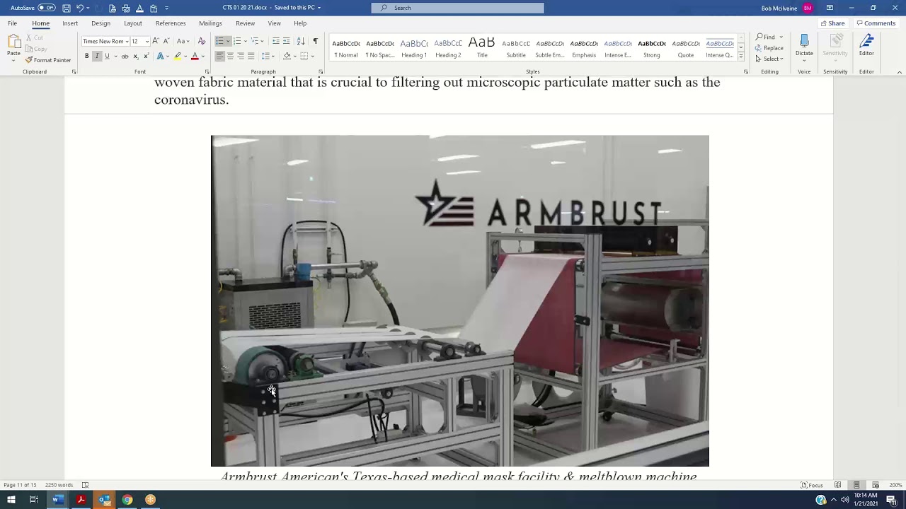Increase font size with Grow Font icon

pyautogui.click(x=156, y=41)
